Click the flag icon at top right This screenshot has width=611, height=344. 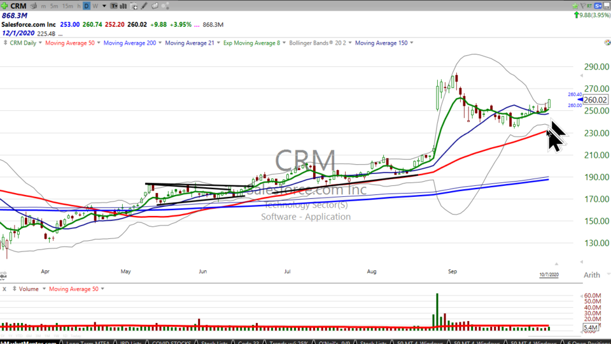[x=583, y=6]
